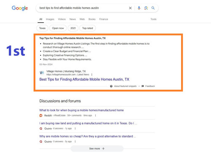This screenshot has height=158, width=211.
Task: Switch to the Web tab
Action: pos(82,19)
